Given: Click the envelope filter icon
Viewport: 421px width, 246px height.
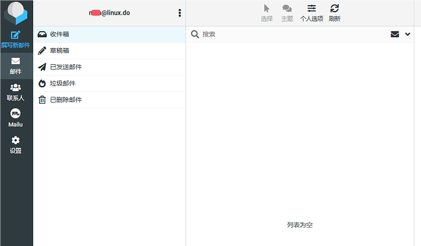Looking at the screenshot, I should tap(395, 34).
